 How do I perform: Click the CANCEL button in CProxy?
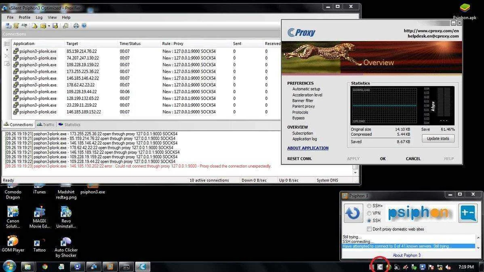click(x=413, y=159)
